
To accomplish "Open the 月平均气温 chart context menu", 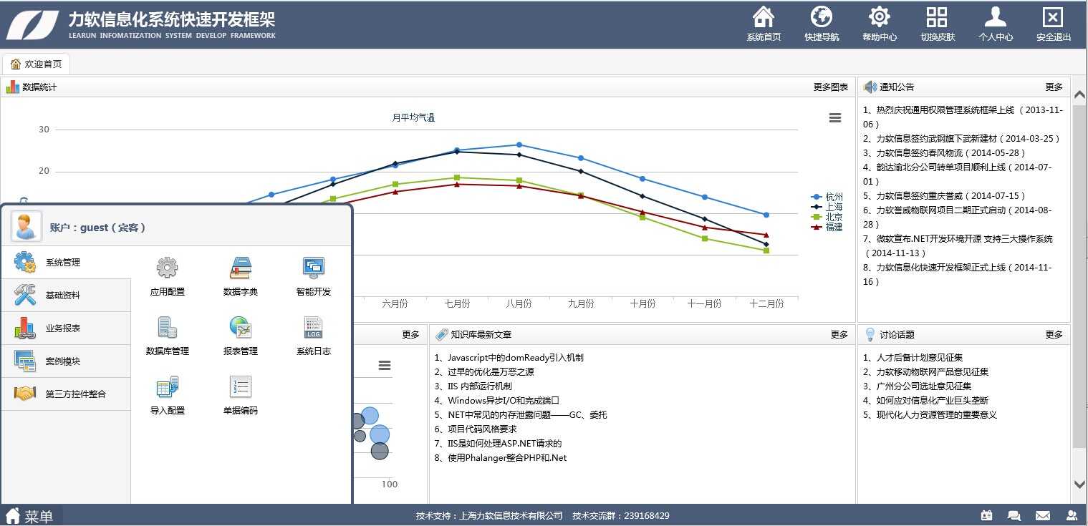I will point(835,118).
